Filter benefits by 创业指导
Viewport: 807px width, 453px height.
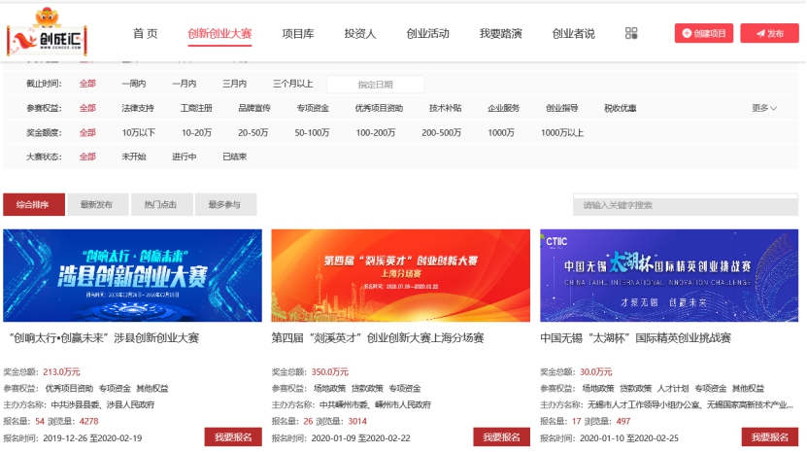click(x=562, y=108)
